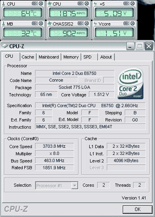155x217 pixels.
Task: Open the About tab
Action: (106, 57)
